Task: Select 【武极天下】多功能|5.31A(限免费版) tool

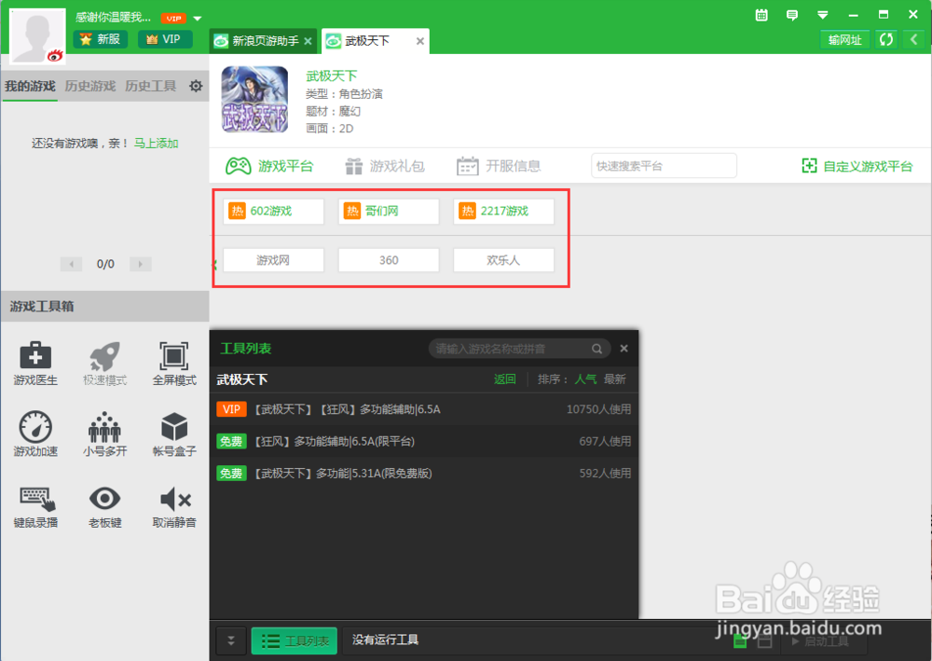Action: click(424, 474)
